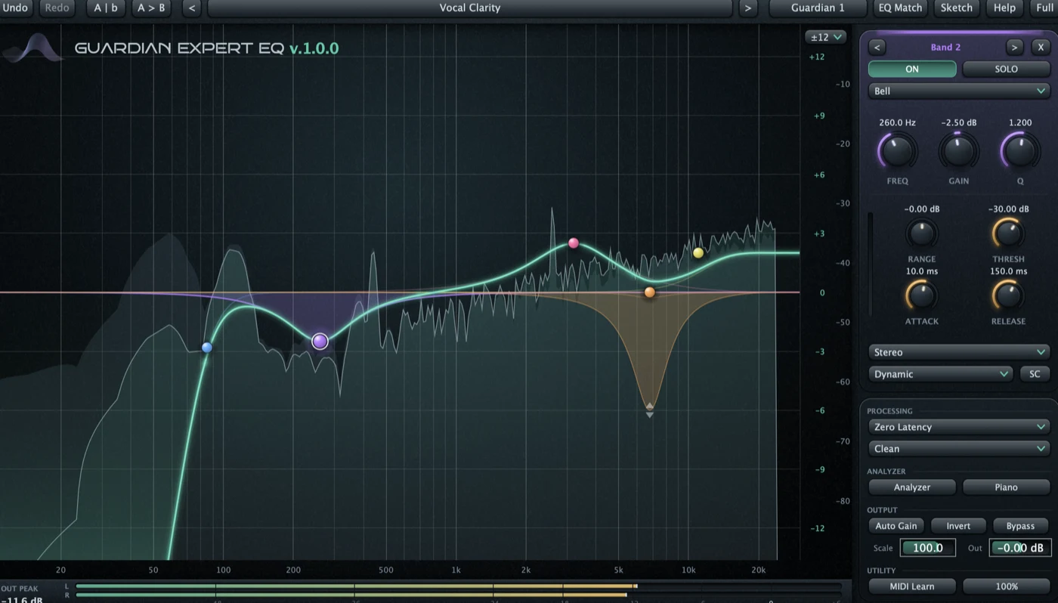Click the Q knob
Viewport: 1058px width, 603px height.
point(1020,151)
